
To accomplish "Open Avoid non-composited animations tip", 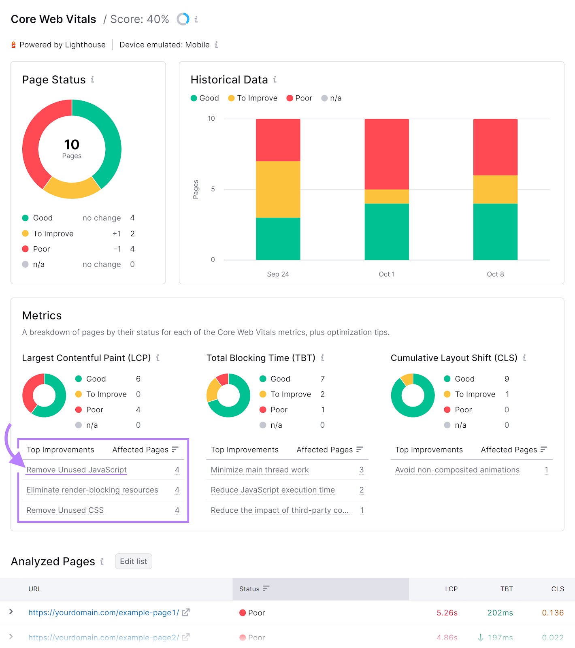I will point(458,470).
